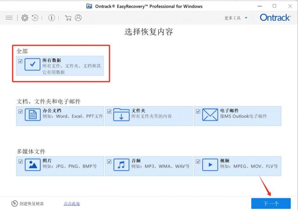
Task: Open the user account icon
Action: click(x=78, y=18)
